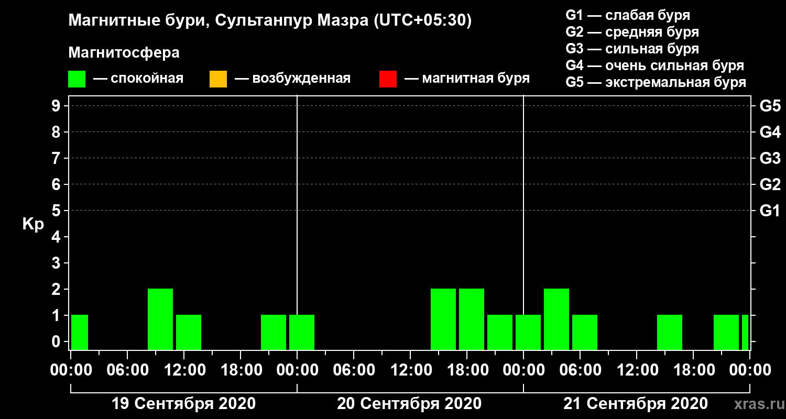Click the 'G3' label on right axis
786x419 pixels.
point(770,158)
